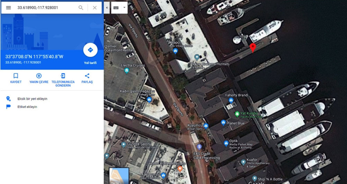Share the location via PAYLAŞ
This screenshot has height=184, width=347.
[87, 79]
